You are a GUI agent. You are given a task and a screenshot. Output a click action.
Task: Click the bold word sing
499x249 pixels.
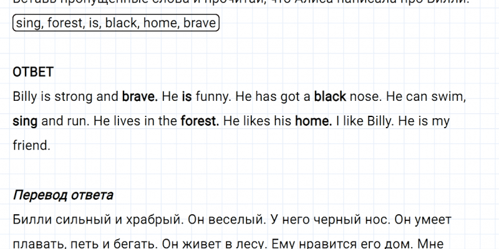(25, 121)
